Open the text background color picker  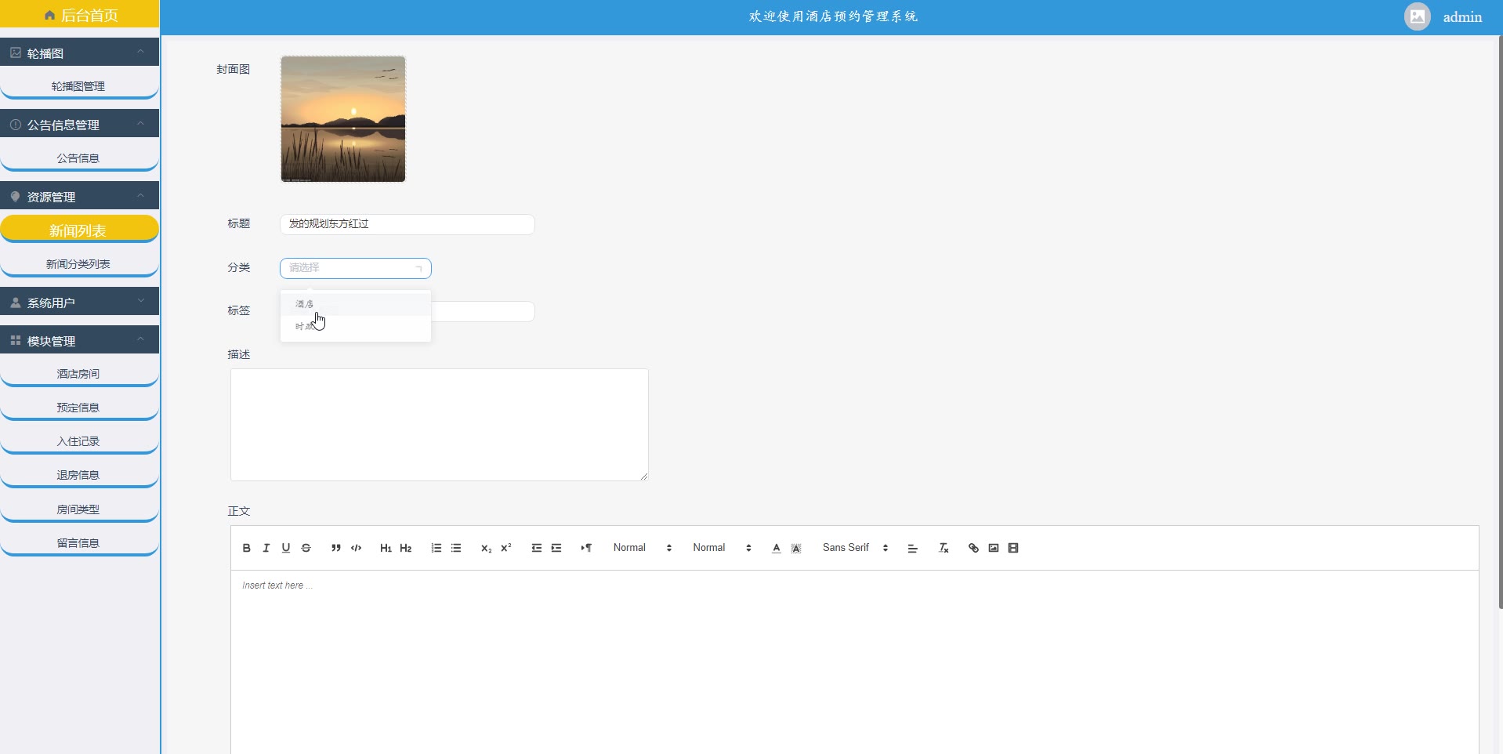[796, 548]
